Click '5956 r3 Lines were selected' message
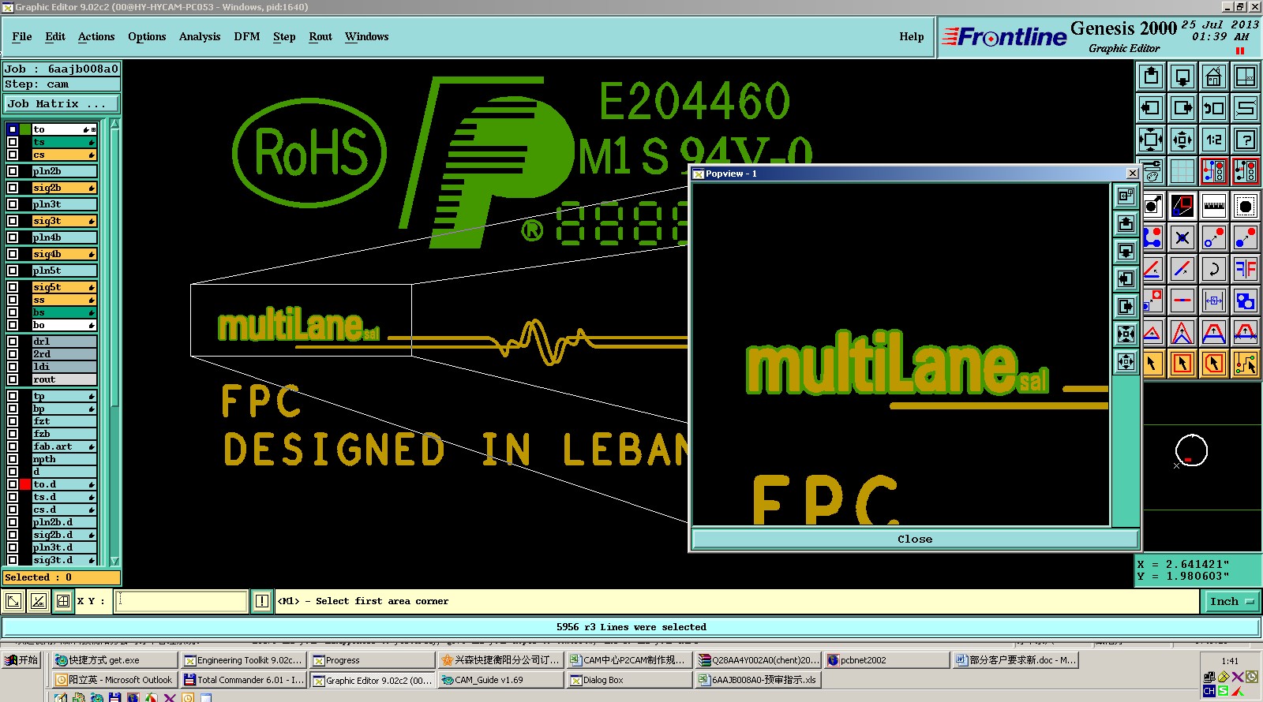Viewport: 1263px width, 702px height. pos(631,627)
